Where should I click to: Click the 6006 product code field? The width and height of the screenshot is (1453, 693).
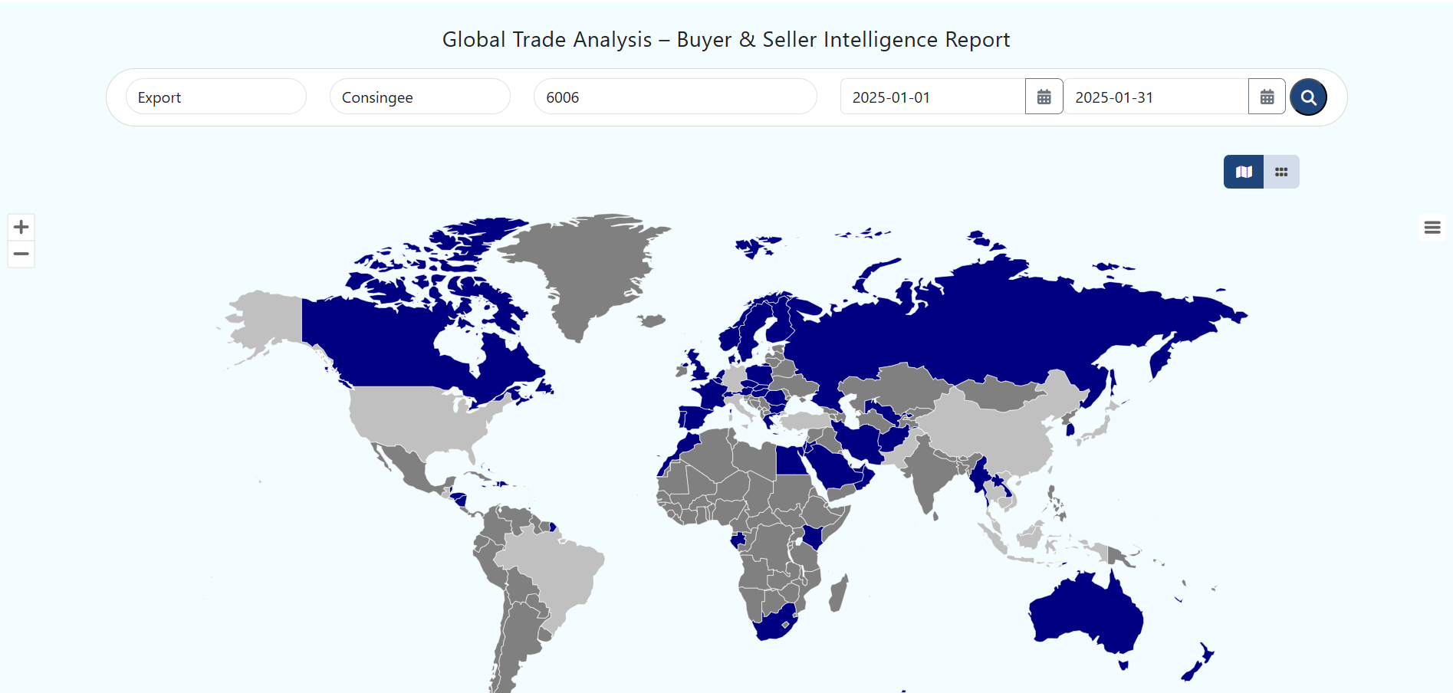coord(675,97)
